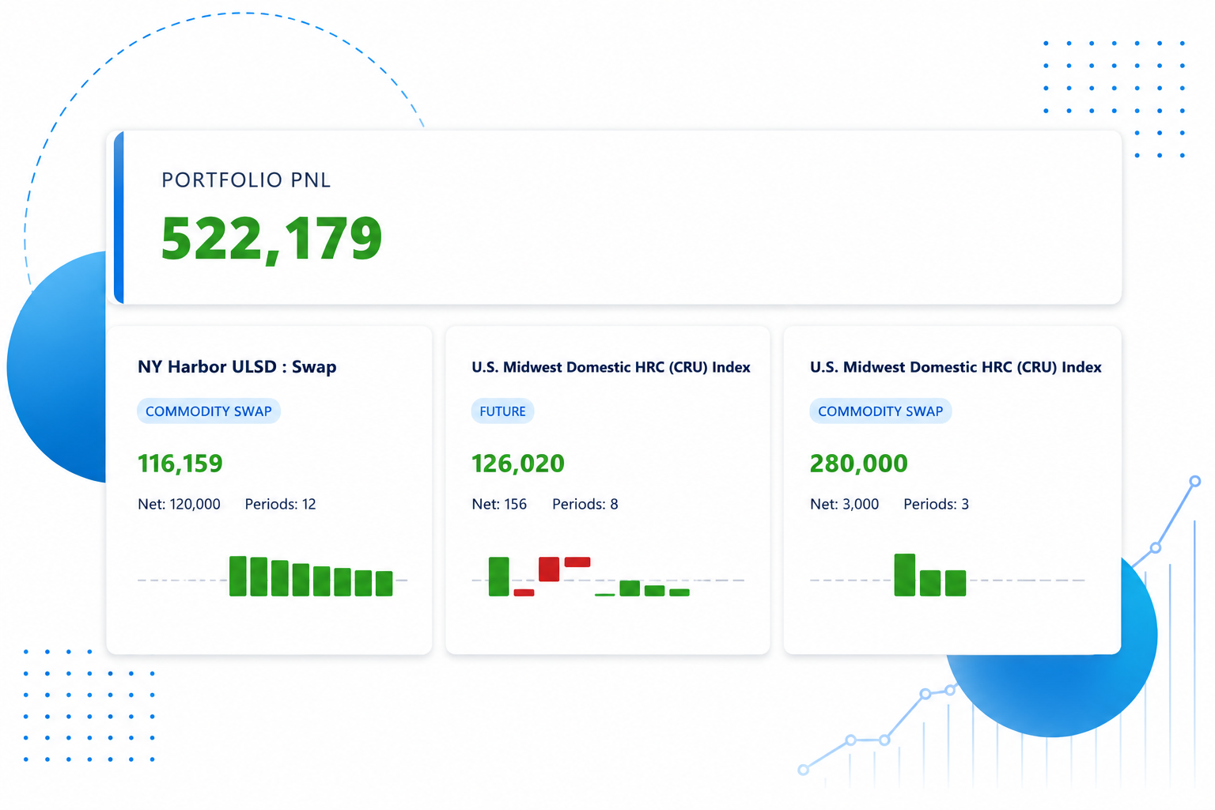Open HRC Index title on the 280,000 card
This screenshot has width=1215, height=810.
coord(956,367)
